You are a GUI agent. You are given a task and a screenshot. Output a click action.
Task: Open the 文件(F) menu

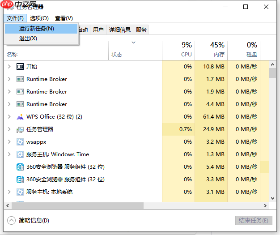coord(15,18)
